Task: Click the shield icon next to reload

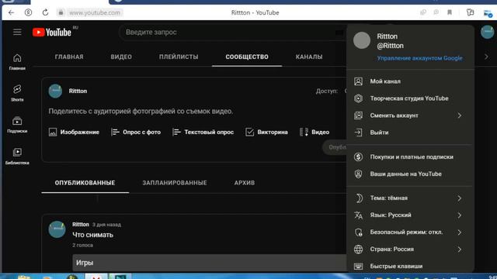Action: point(28,12)
